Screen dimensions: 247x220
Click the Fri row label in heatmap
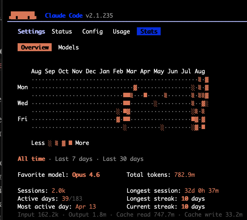22,119
